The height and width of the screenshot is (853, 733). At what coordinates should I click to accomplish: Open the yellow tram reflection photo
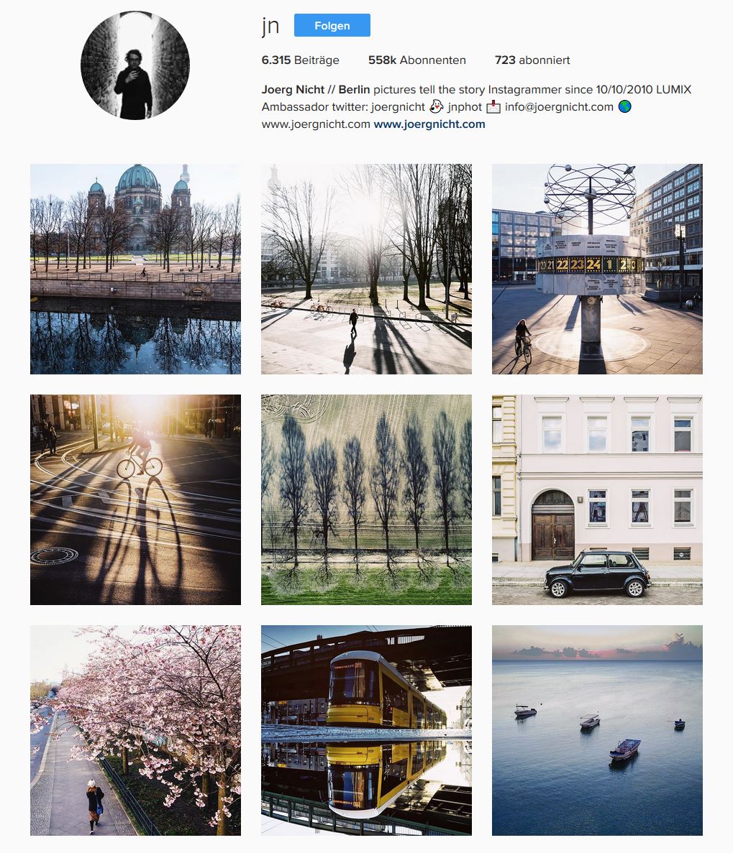(x=367, y=730)
